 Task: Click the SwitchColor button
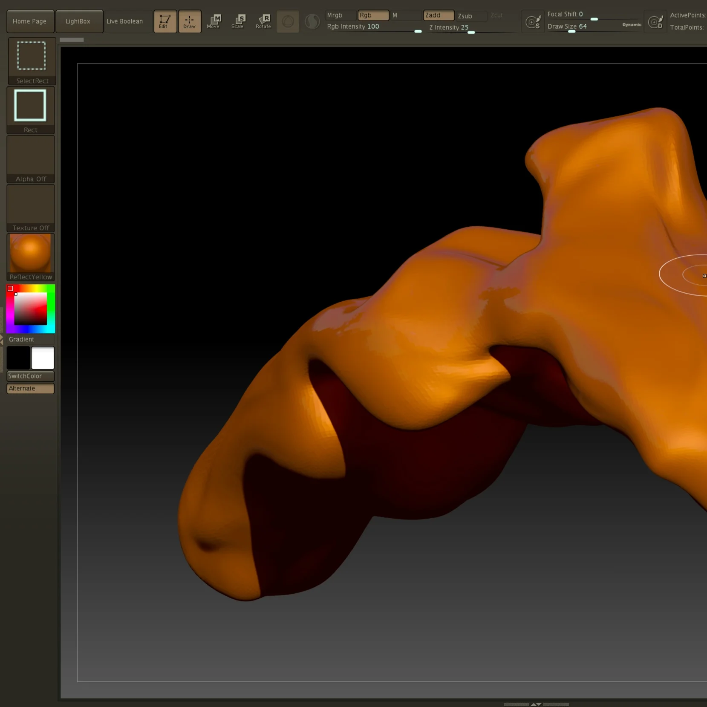click(30, 376)
